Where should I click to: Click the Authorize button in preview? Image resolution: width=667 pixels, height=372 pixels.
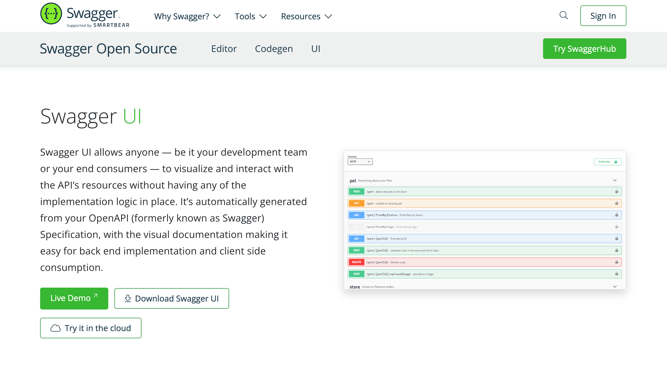click(607, 162)
